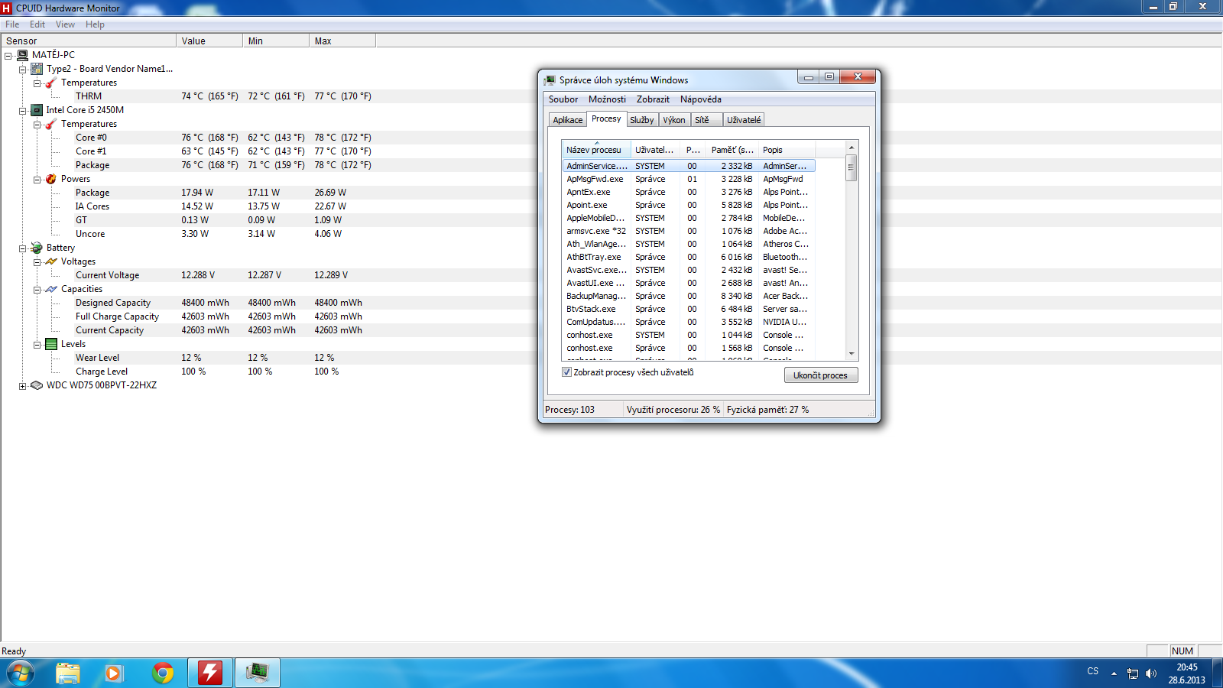Sort by Paměť column header
1223x688 pixels.
coord(732,150)
